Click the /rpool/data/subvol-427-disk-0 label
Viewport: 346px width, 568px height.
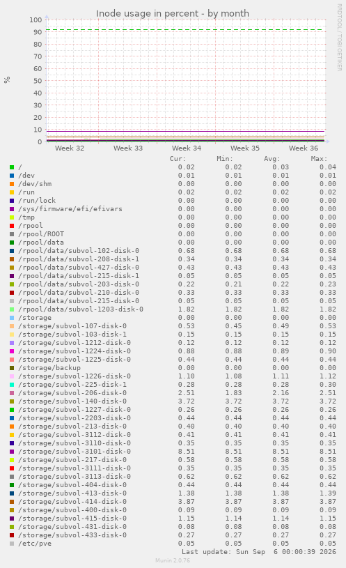point(79,268)
